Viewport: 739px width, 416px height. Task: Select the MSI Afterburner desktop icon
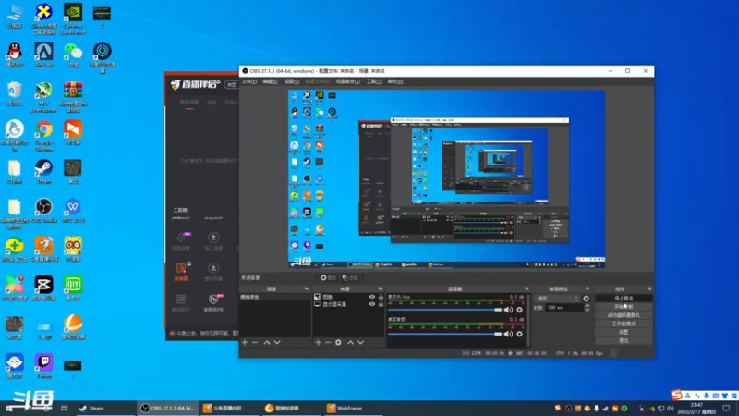tap(43, 97)
